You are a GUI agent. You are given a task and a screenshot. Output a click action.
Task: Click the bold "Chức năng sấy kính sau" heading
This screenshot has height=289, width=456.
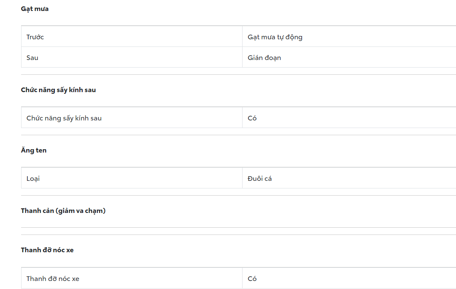click(x=58, y=90)
